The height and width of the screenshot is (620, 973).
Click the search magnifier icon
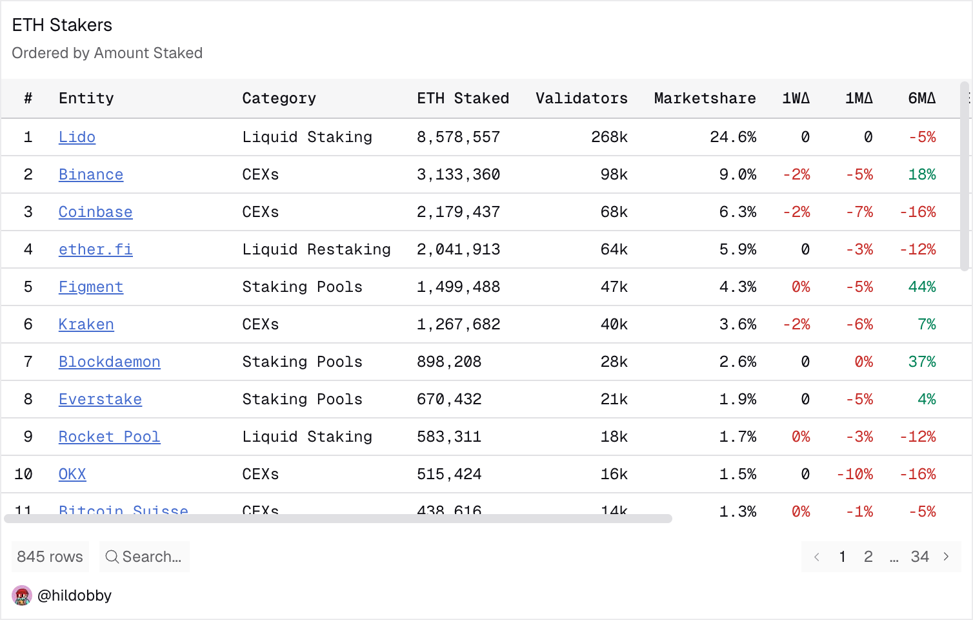(112, 557)
